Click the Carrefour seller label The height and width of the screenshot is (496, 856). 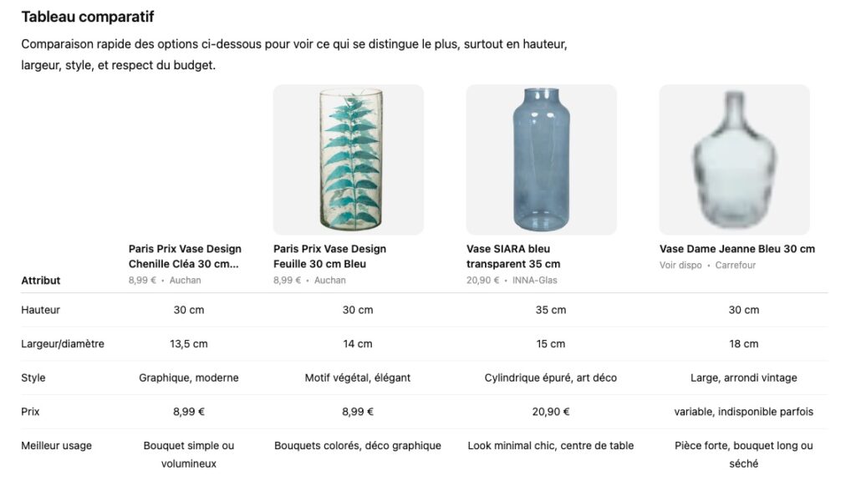tap(736, 266)
